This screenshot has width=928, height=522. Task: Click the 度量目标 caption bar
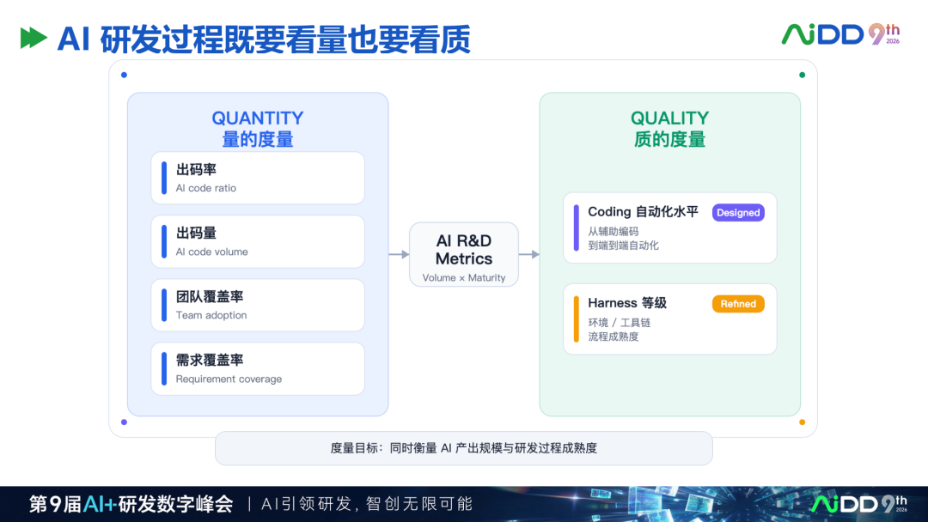coord(464,448)
